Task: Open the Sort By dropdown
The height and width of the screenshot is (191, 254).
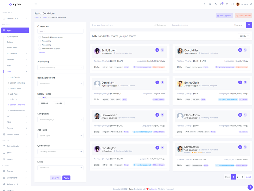Action: 244,36
